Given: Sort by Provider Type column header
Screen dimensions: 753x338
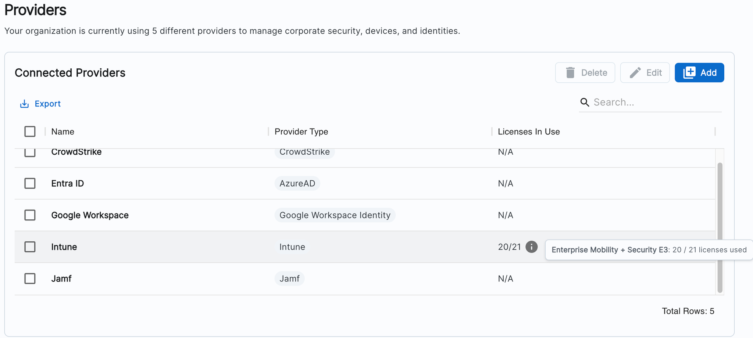Looking at the screenshot, I should point(301,132).
